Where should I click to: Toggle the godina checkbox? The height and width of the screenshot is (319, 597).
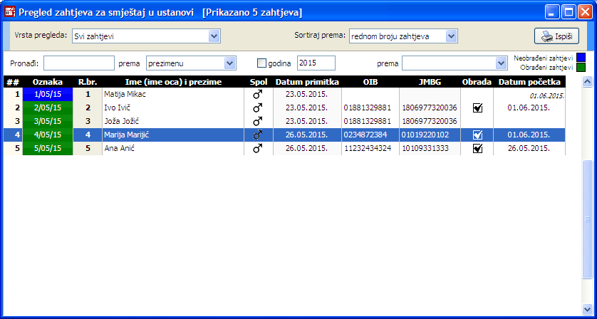pyautogui.click(x=261, y=63)
